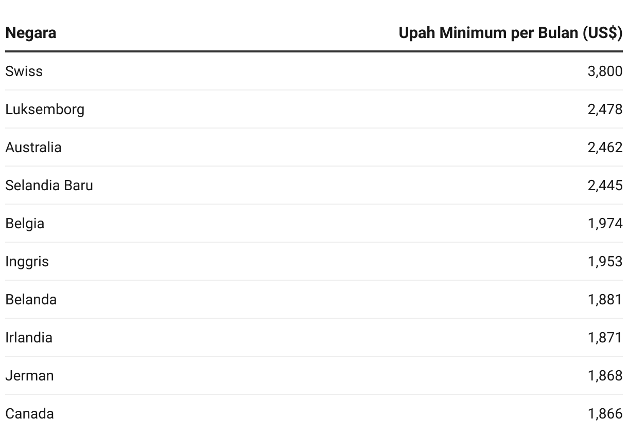Viewport: 628px width, 437px height.
Task: Select the 2,462 value for Australia
Action: pyautogui.click(x=605, y=147)
